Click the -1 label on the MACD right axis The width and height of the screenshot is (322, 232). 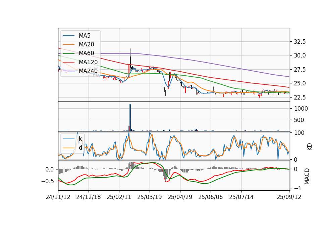[298, 188]
